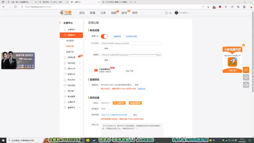Click the home floating button

click(246, 77)
